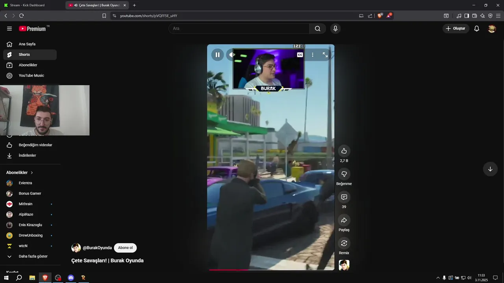The height and width of the screenshot is (283, 504).
Task: Open the DrewUnboxing subscription channel
Action: [x=30, y=235]
